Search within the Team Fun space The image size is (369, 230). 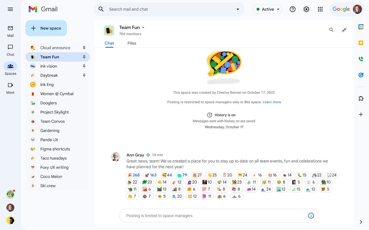coord(331,30)
